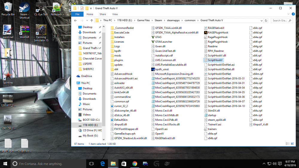Expand chevron after This PC breadcrumb
The width and height of the screenshot is (299, 168).
tap(115, 21)
